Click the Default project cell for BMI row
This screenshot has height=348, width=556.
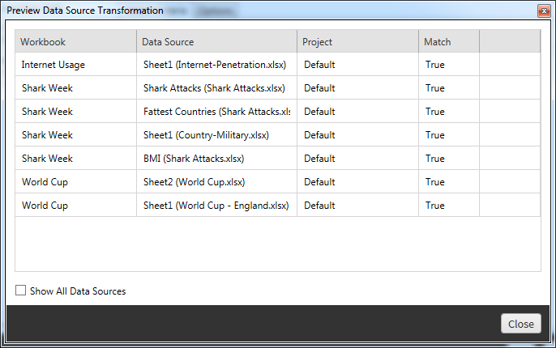[320, 159]
